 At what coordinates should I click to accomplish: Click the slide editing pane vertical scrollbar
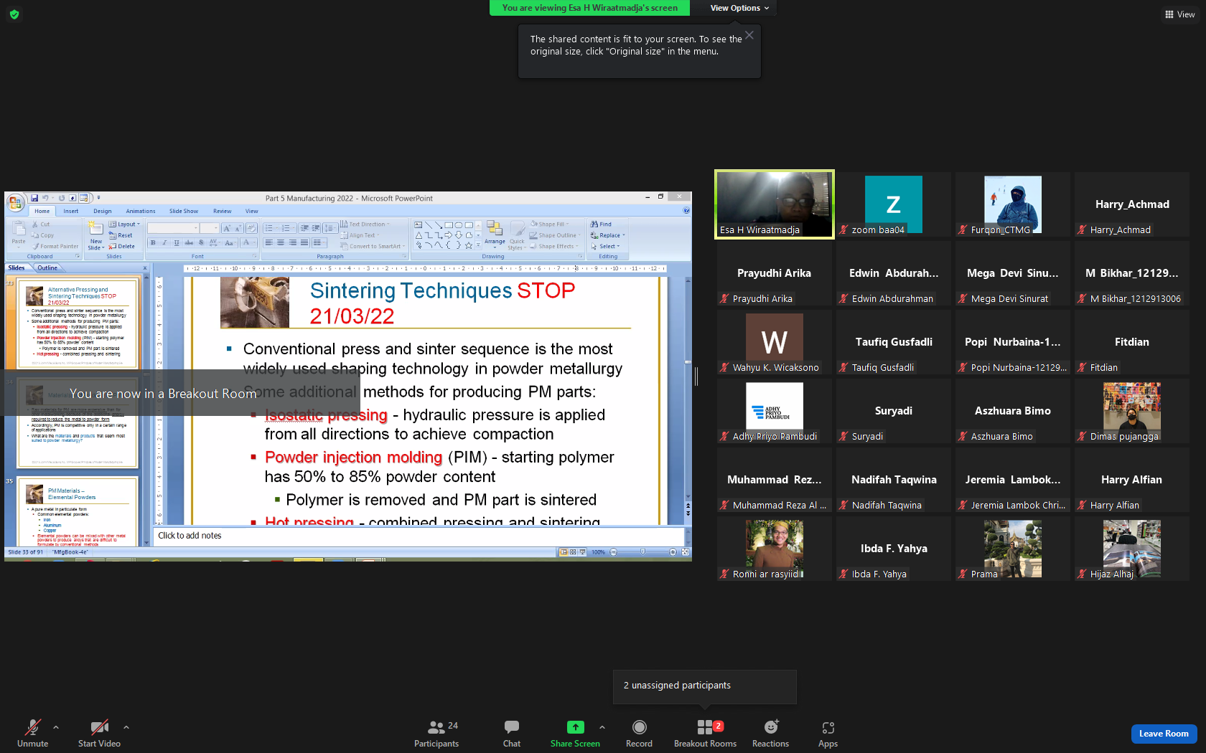[688, 387]
